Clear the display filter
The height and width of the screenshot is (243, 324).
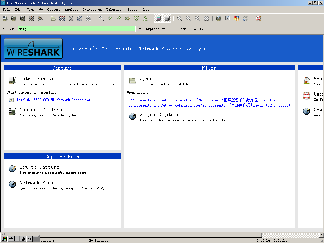[181, 29]
